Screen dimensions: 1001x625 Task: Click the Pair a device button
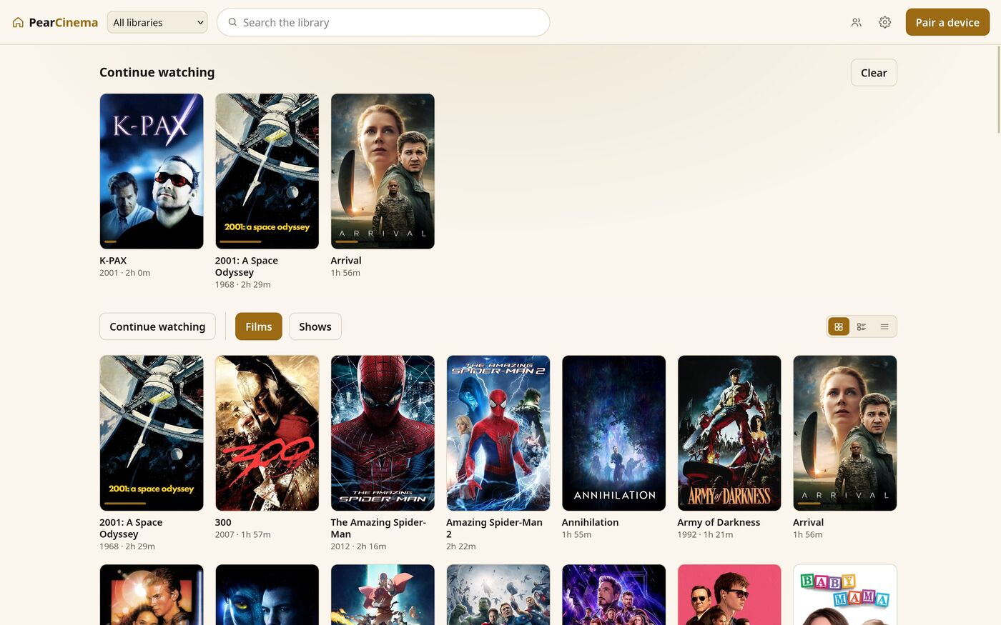947,22
